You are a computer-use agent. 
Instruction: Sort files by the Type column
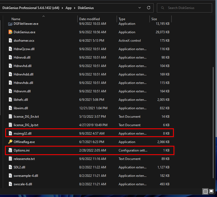(122, 19)
